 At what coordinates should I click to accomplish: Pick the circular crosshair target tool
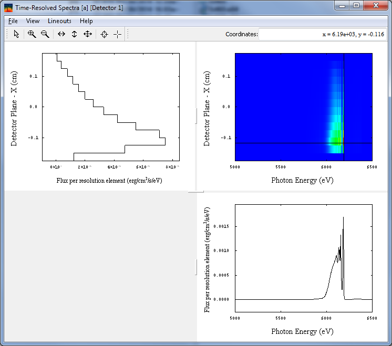104,34
